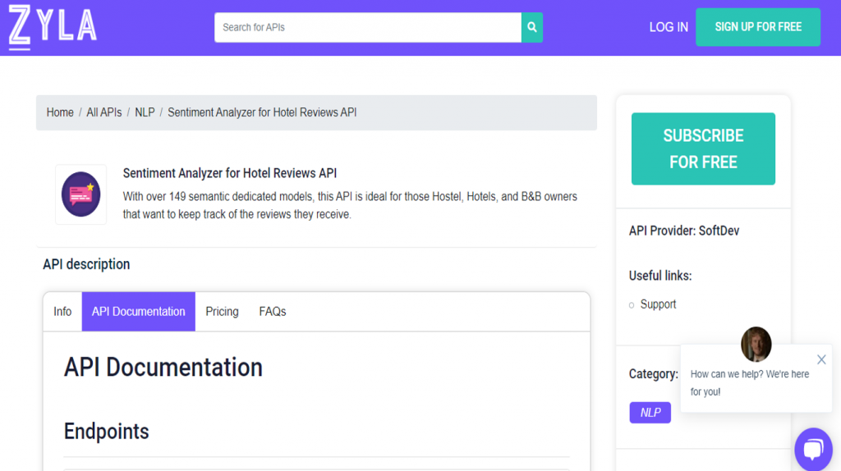
Task: Open the Pricing tab
Action: pyautogui.click(x=222, y=311)
